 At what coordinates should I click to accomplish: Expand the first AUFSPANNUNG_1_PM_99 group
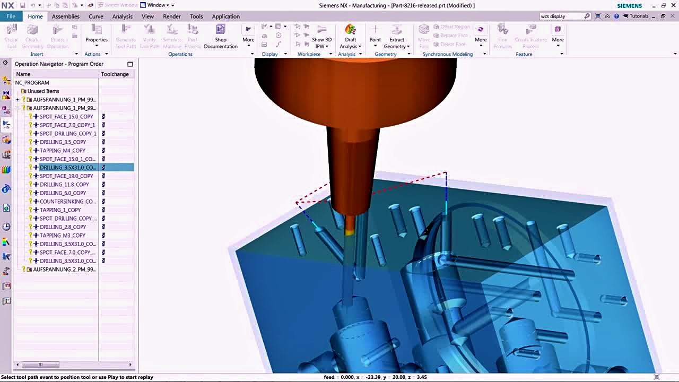tap(18, 100)
